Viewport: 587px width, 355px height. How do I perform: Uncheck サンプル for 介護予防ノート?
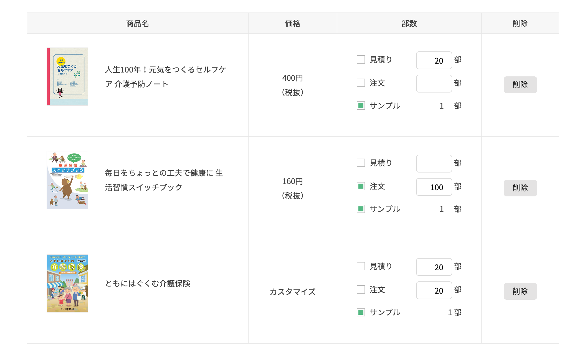coord(361,106)
